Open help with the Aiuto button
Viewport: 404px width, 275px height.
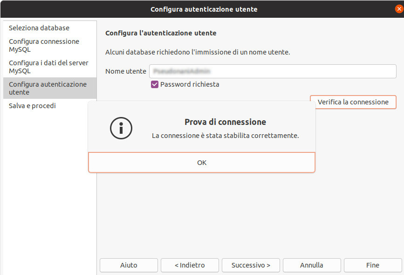click(x=129, y=265)
